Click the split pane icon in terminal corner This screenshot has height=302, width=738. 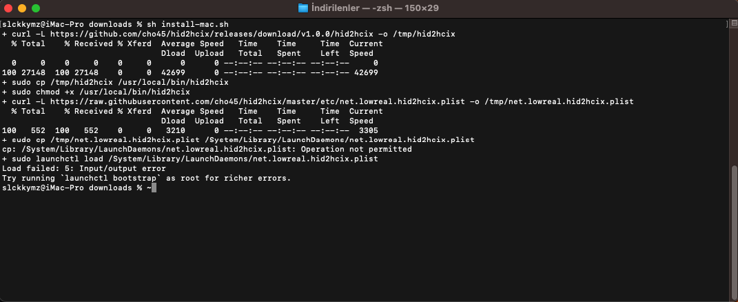coord(732,24)
